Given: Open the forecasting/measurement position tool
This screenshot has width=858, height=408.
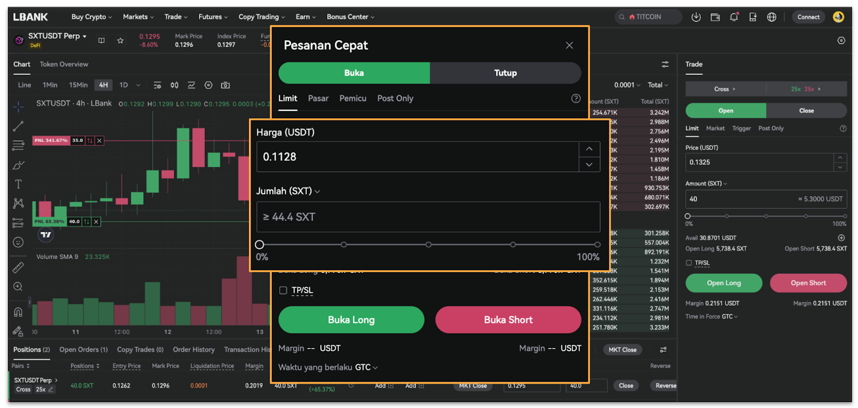Looking at the screenshot, I should click(x=18, y=223).
